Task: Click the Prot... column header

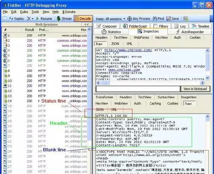Action: click(x=44, y=29)
